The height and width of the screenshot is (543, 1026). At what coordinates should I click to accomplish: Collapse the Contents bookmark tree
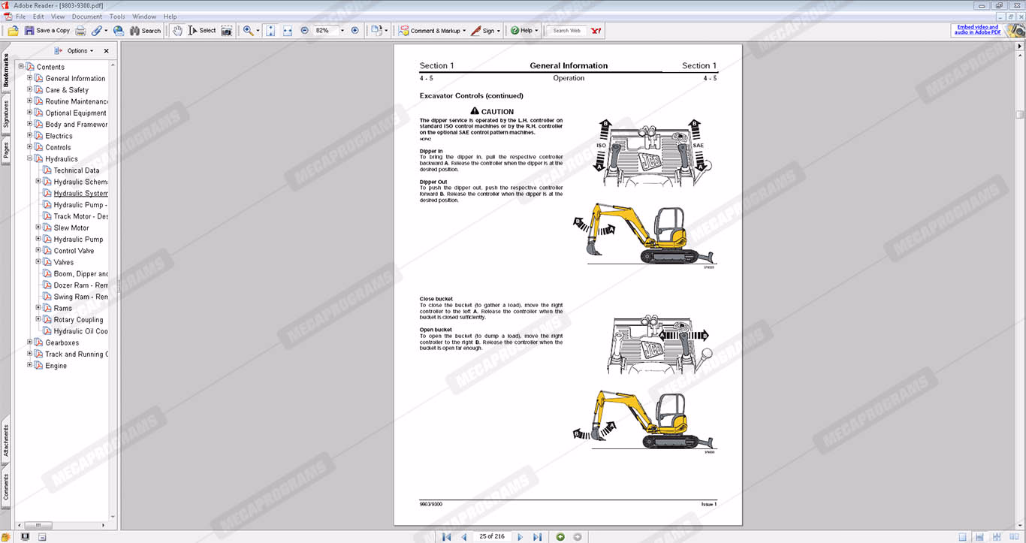21,66
